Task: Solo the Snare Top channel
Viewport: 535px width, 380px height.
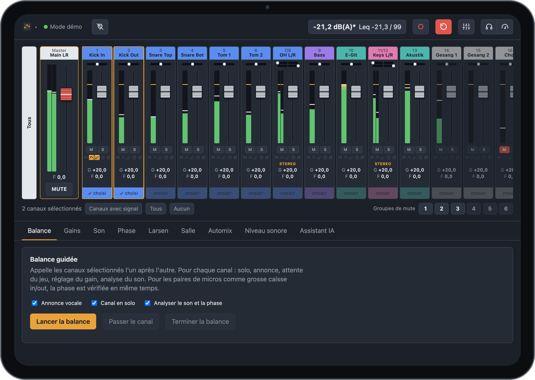Action: point(166,150)
